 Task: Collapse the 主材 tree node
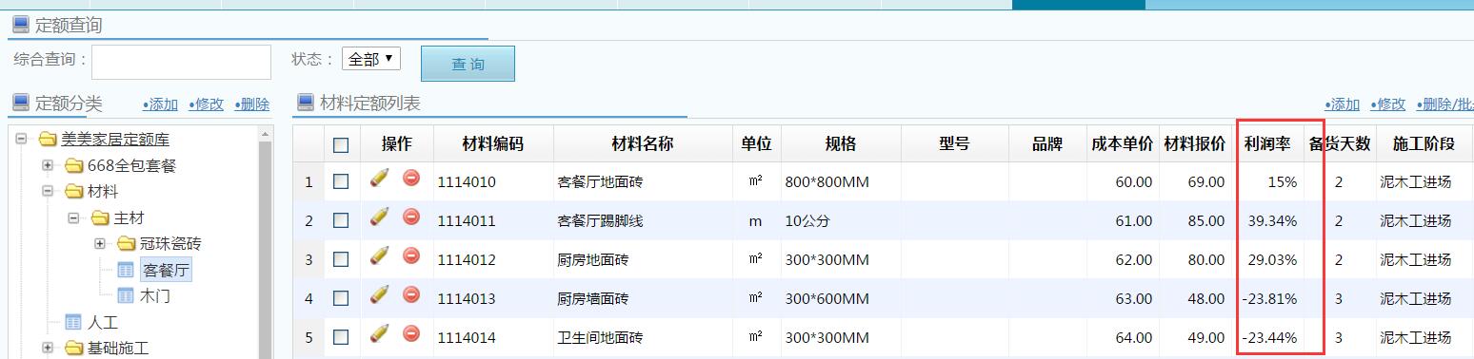tap(73, 218)
